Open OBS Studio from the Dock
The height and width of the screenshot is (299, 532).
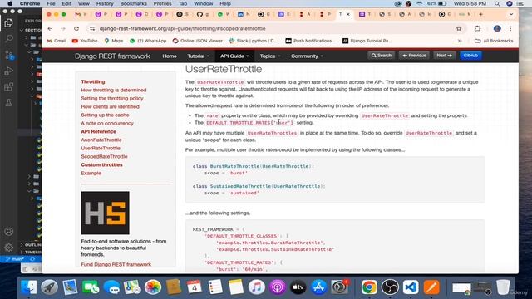click(390, 287)
